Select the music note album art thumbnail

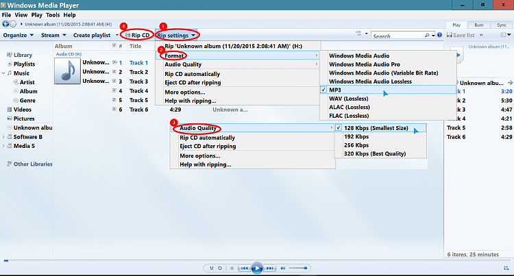(x=68, y=71)
